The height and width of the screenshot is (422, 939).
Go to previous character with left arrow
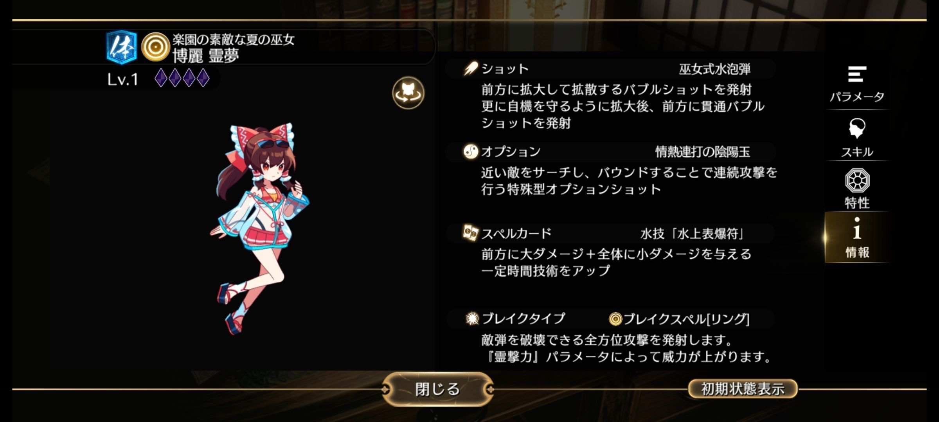click(38, 172)
